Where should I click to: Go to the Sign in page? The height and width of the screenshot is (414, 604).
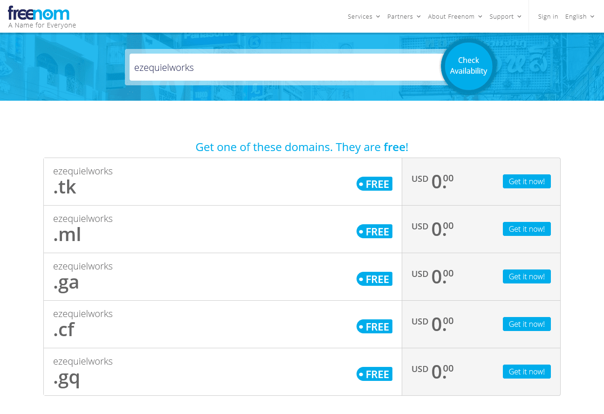(548, 16)
